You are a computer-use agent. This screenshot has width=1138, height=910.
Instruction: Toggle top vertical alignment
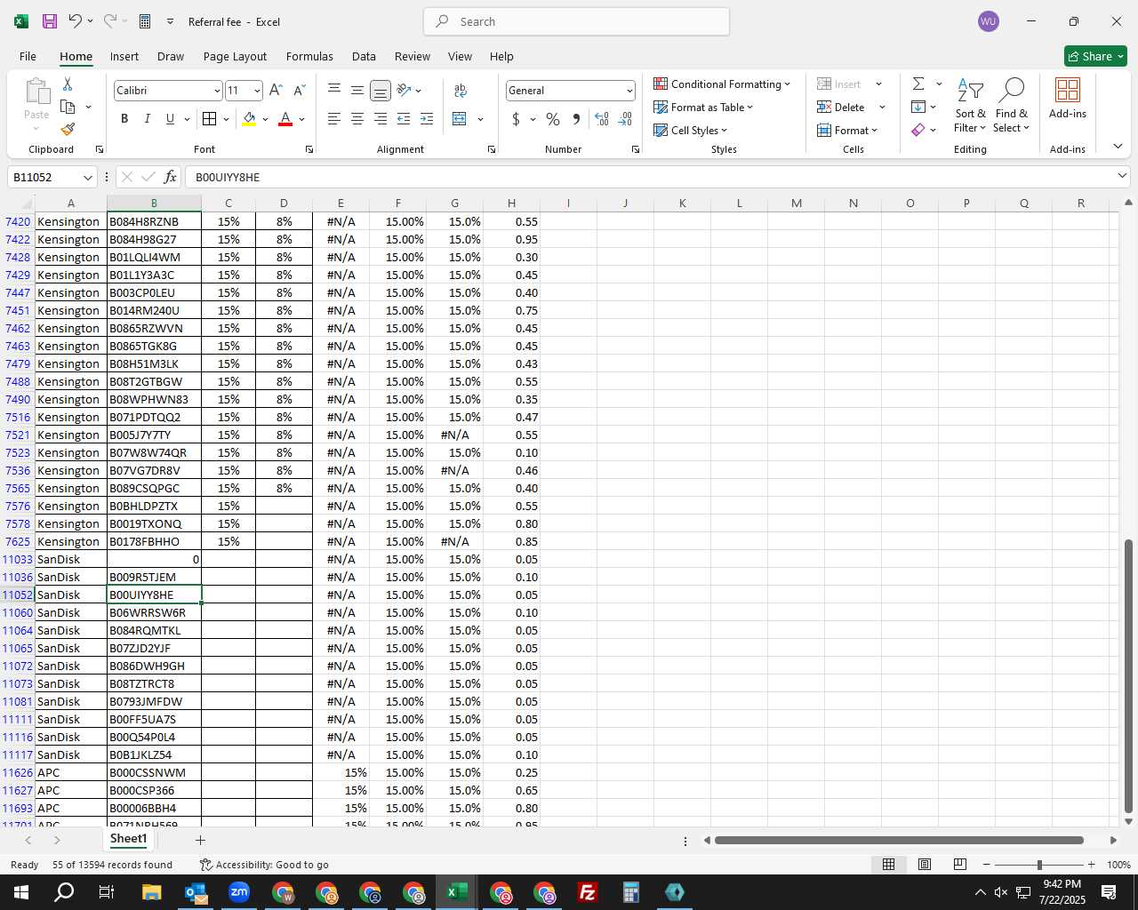point(334,90)
